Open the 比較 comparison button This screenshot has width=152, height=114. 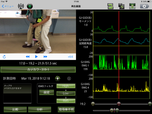coord(15,109)
